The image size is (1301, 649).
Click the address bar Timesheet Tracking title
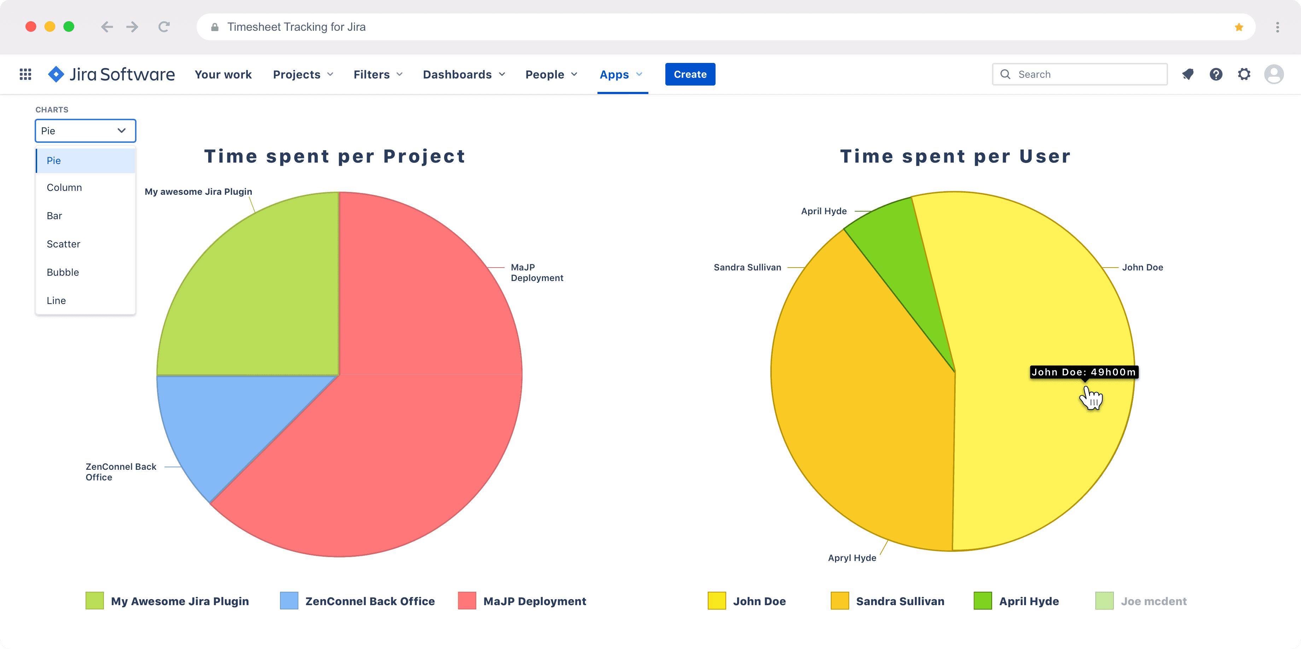click(296, 27)
